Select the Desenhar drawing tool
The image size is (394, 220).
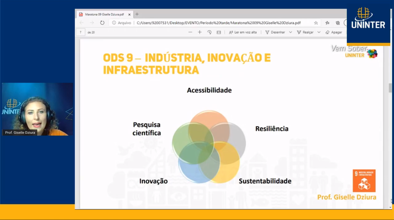coord(275,32)
